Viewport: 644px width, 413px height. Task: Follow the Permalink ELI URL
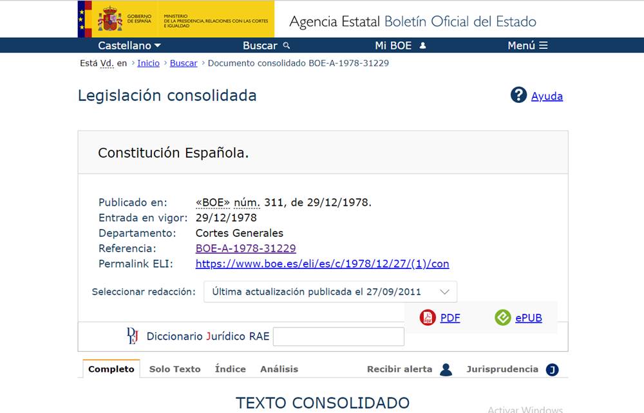322,264
